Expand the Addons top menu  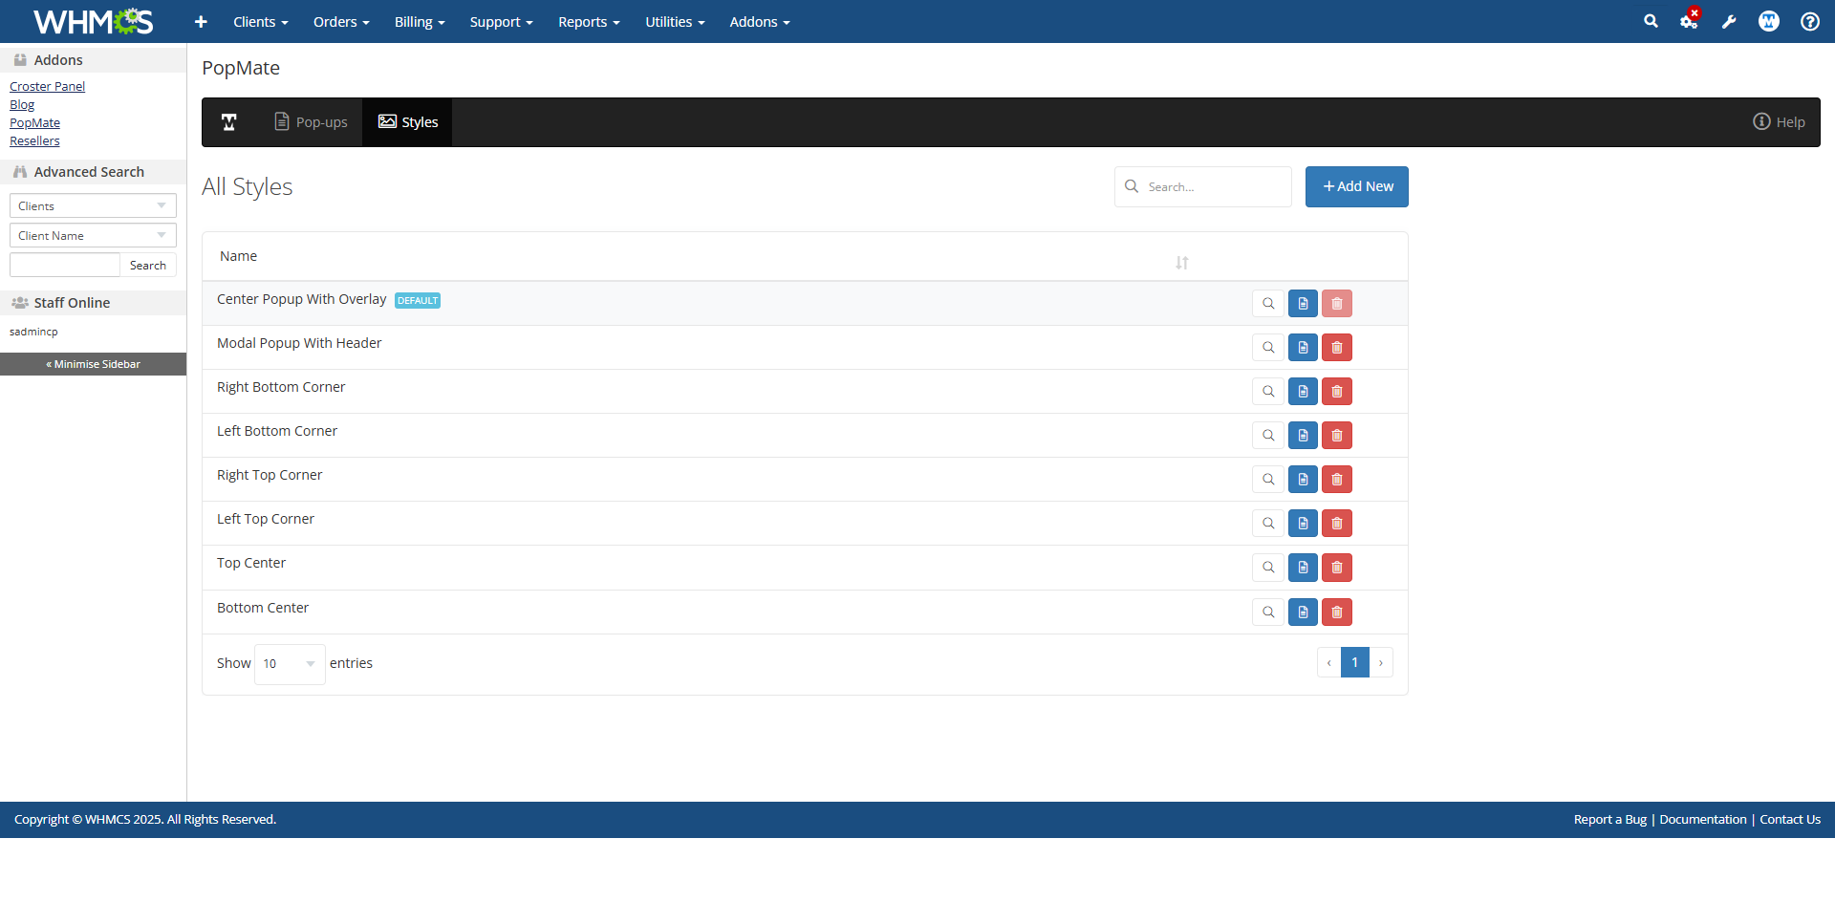(760, 21)
